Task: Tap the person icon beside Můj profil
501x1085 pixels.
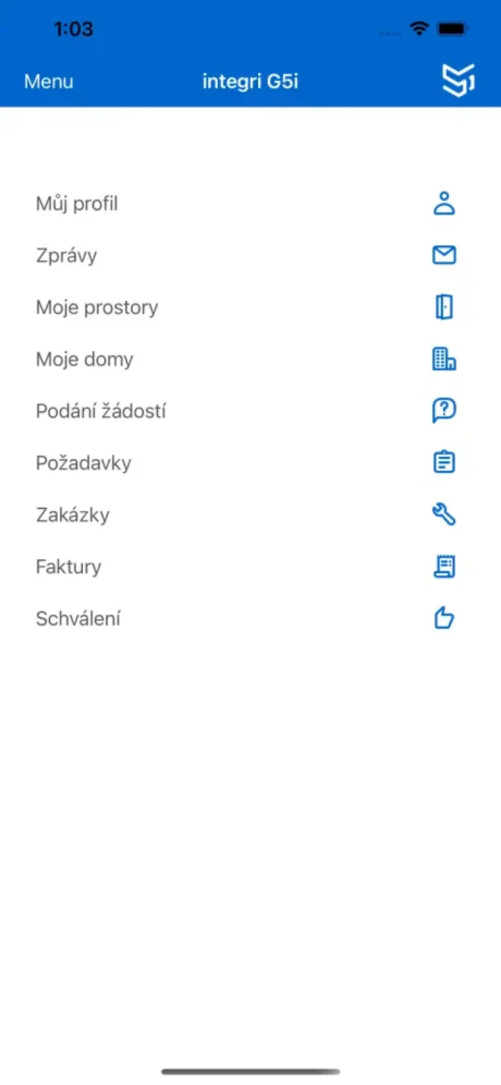Action: [444, 204]
